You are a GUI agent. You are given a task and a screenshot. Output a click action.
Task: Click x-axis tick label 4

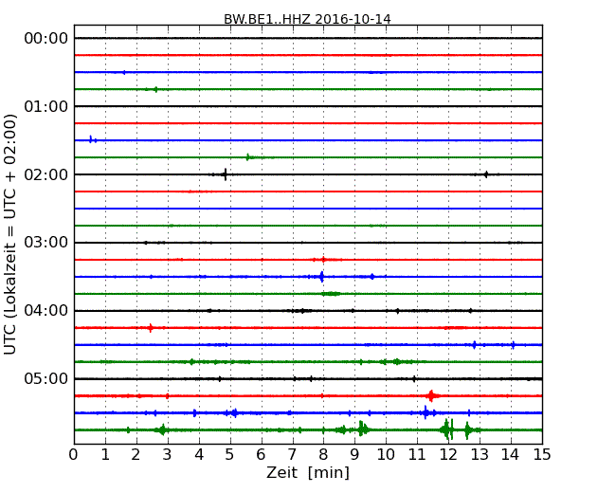(x=199, y=454)
